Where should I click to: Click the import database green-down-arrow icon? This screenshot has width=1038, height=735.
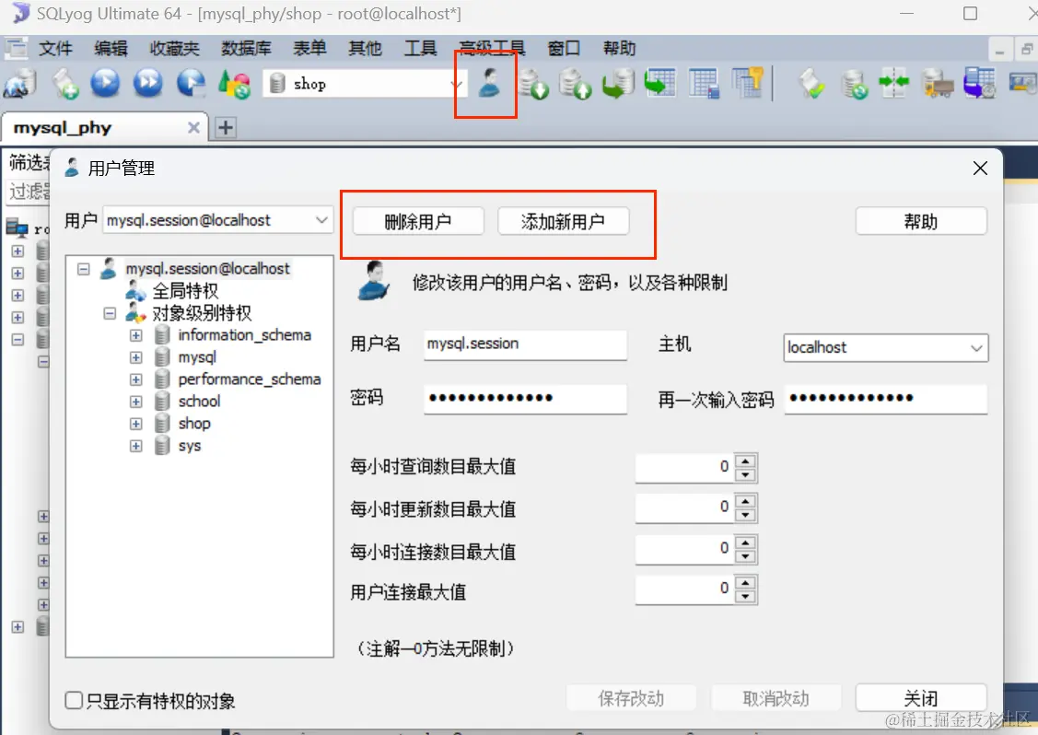(x=533, y=84)
